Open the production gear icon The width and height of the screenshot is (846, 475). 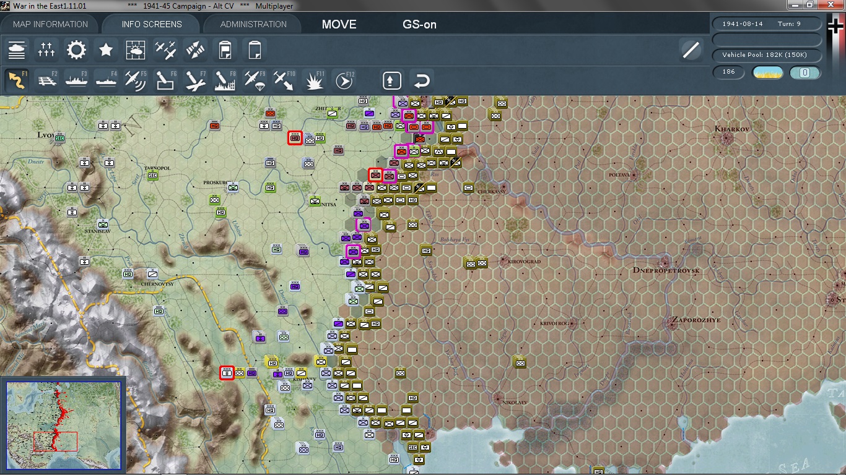tap(76, 49)
